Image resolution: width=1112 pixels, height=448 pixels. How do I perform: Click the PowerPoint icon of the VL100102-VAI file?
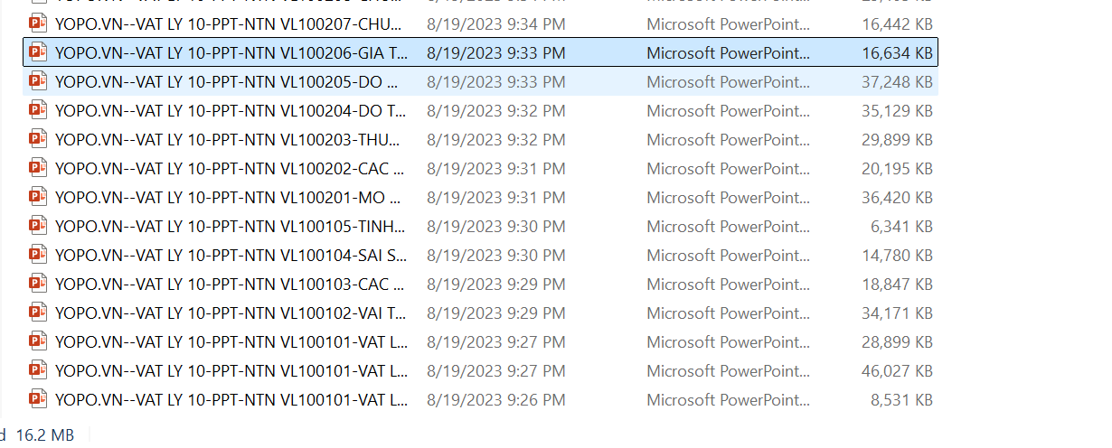(x=37, y=313)
